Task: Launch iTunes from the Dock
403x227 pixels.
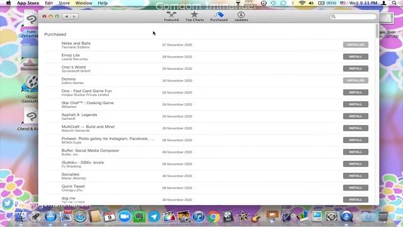Action: click(x=198, y=216)
